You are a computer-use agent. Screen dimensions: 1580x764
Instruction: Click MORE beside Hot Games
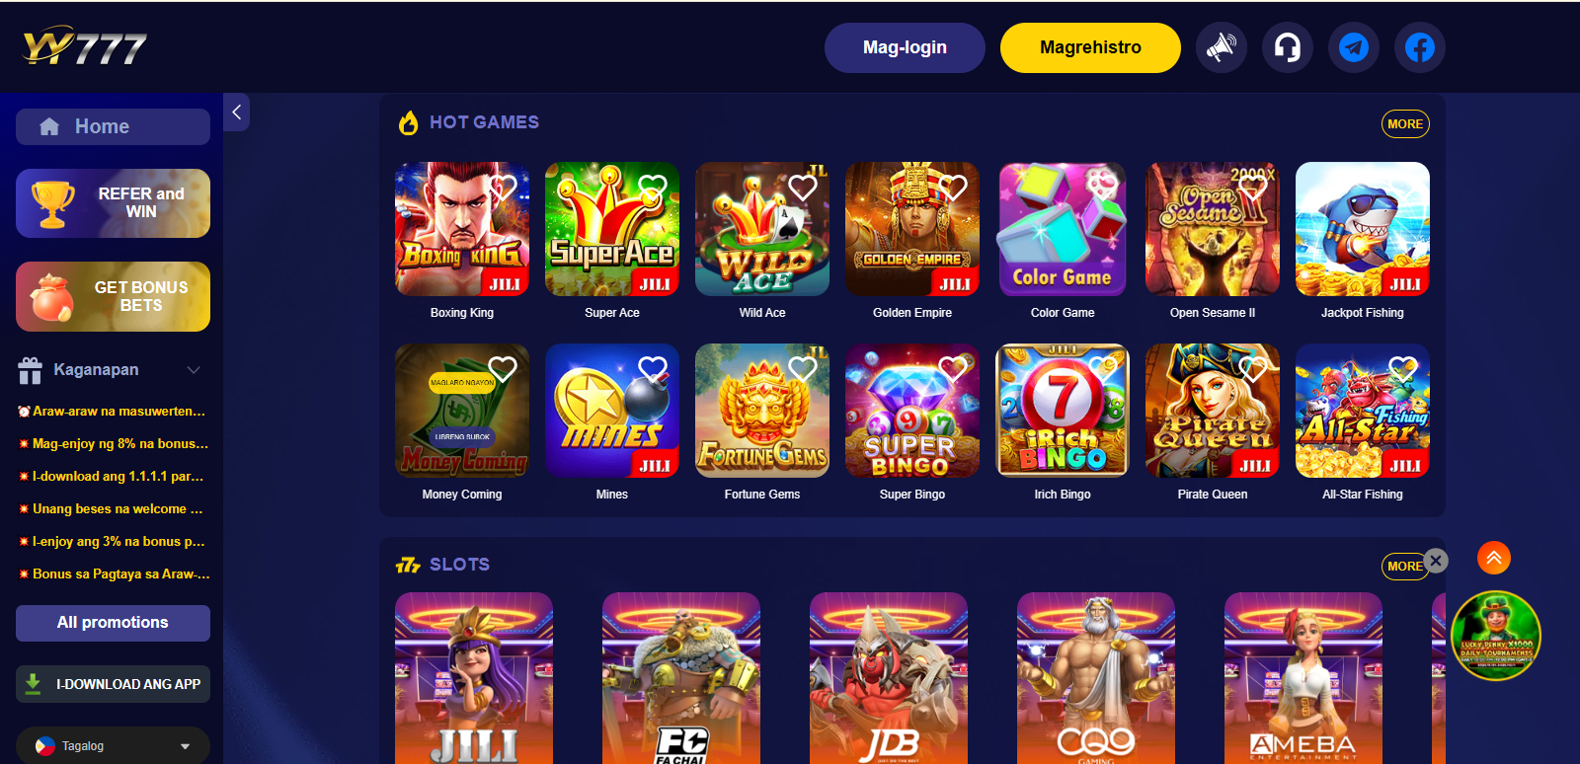point(1405,124)
